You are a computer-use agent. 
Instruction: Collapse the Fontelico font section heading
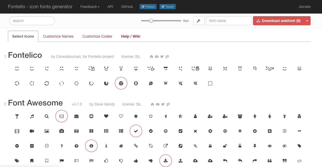point(25,55)
